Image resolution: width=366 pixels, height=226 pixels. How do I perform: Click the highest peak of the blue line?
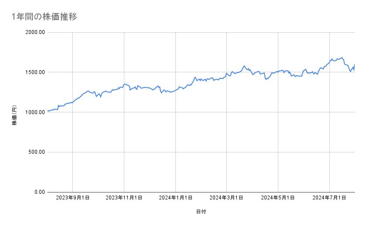[342, 57]
